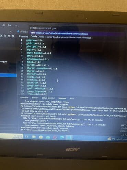The width and height of the screenshot is (127, 170).
Task: Expand the hidden menu items ellipsis
Action: [x=16, y=25]
